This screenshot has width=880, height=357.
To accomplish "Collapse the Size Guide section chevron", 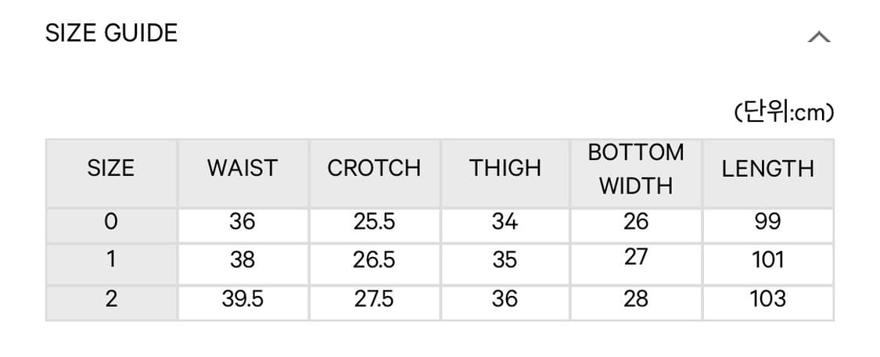I will [x=818, y=37].
